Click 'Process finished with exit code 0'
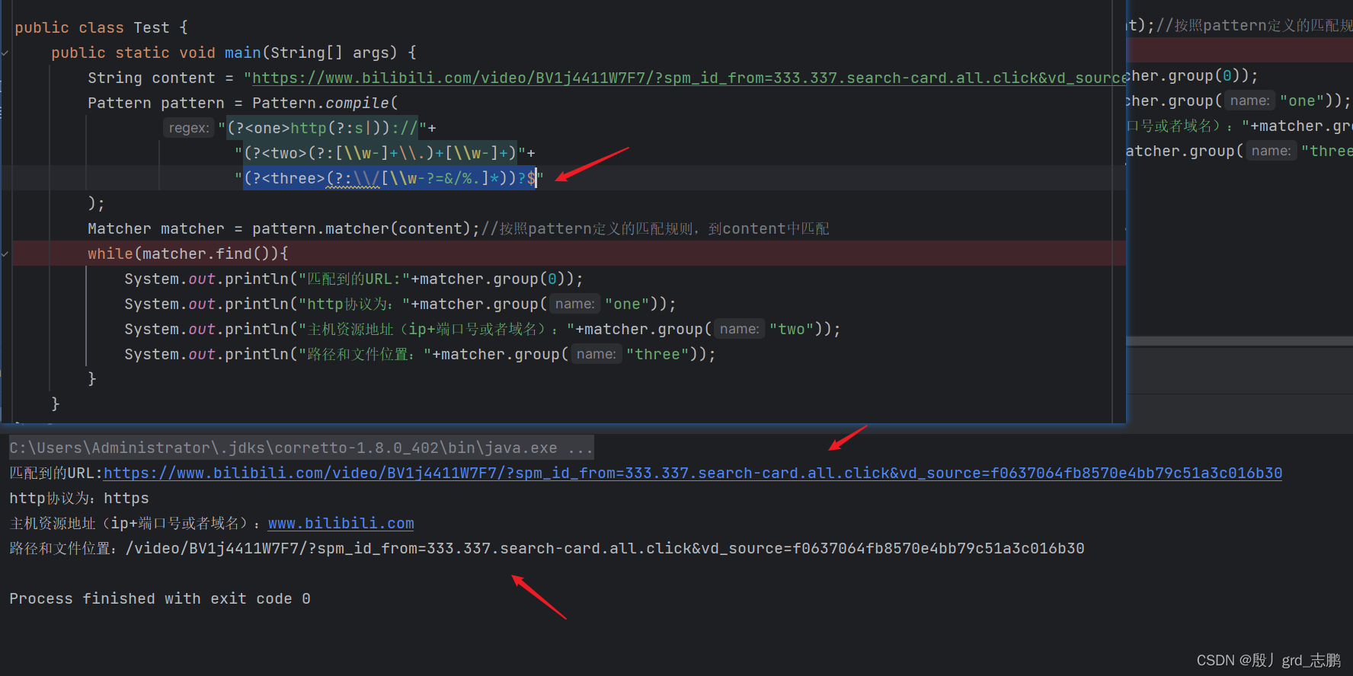 pos(160,598)
